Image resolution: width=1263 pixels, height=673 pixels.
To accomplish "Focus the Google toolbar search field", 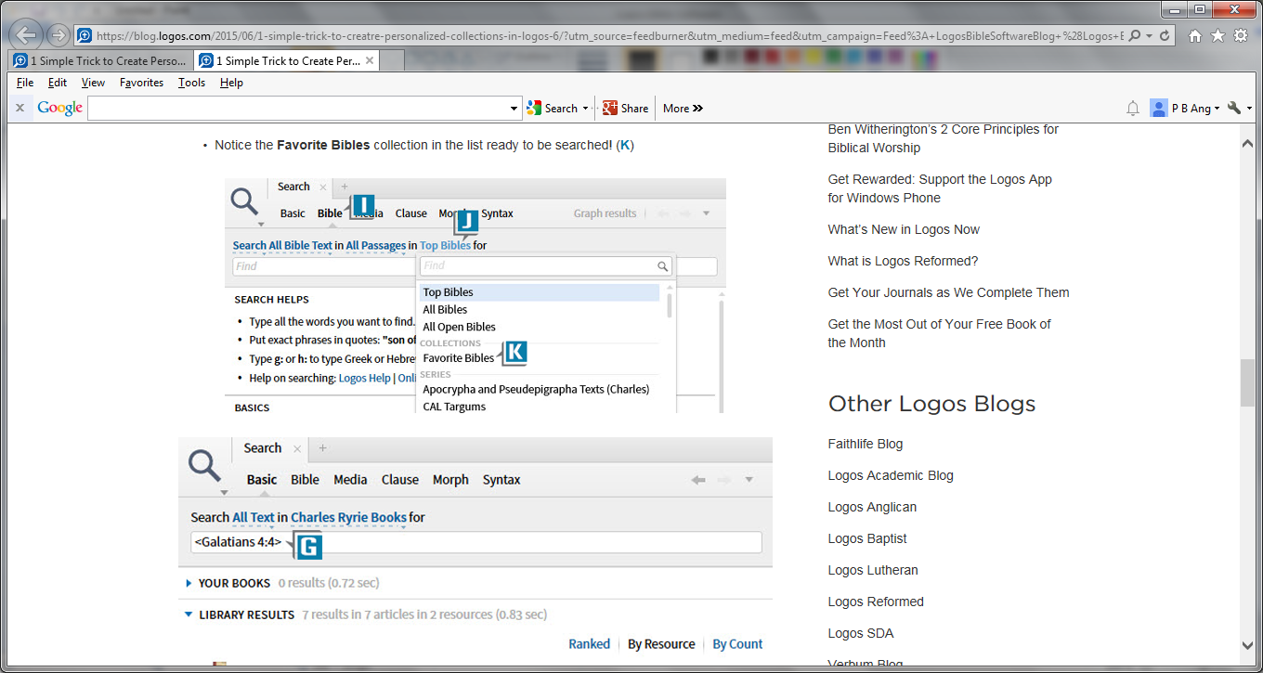I will pyautogui.click(x=298, y=109).
